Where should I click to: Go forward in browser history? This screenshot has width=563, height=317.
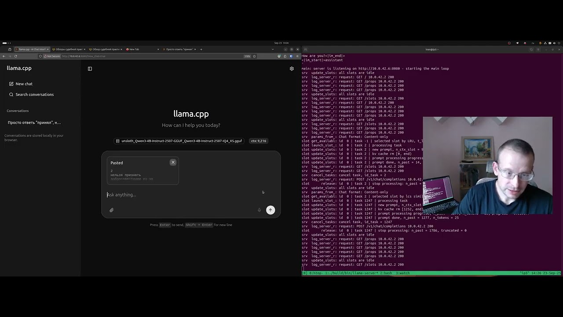10,56
